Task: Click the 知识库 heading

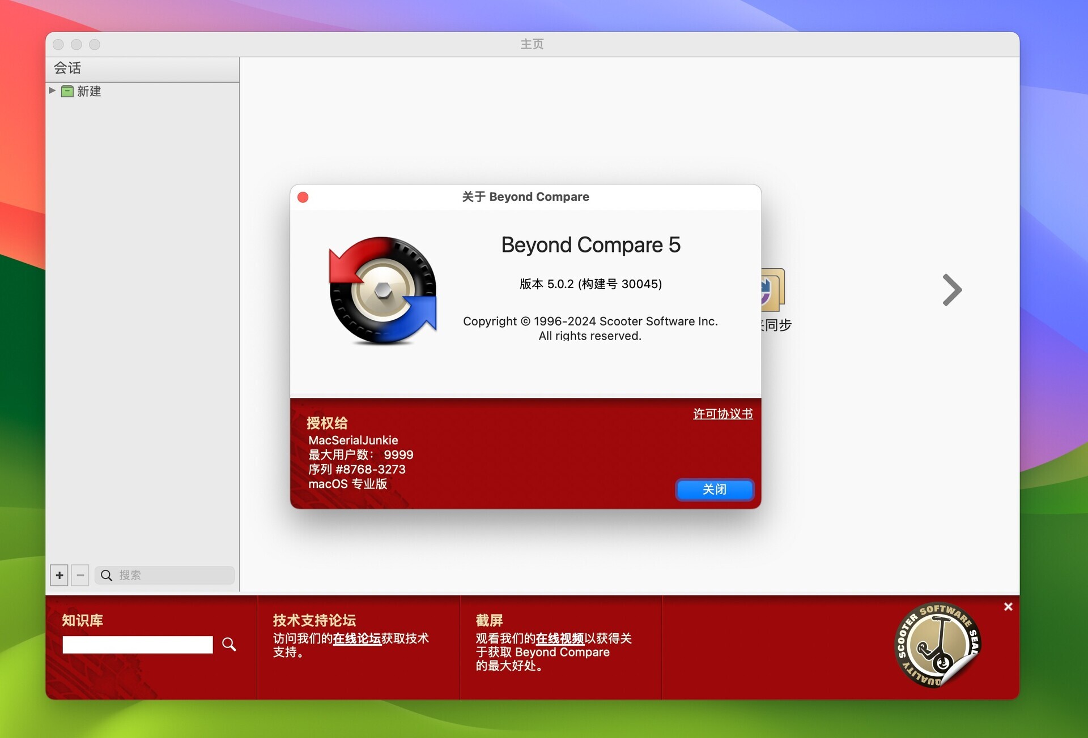Action: pyautogui.click(x=83, y=620)
